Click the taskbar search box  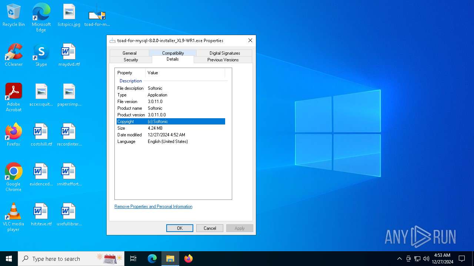tap(71, 259)
